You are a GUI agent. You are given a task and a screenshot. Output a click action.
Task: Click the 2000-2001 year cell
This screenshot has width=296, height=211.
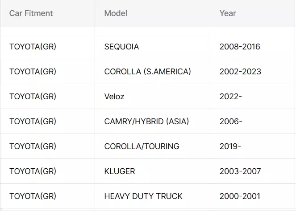252,196
